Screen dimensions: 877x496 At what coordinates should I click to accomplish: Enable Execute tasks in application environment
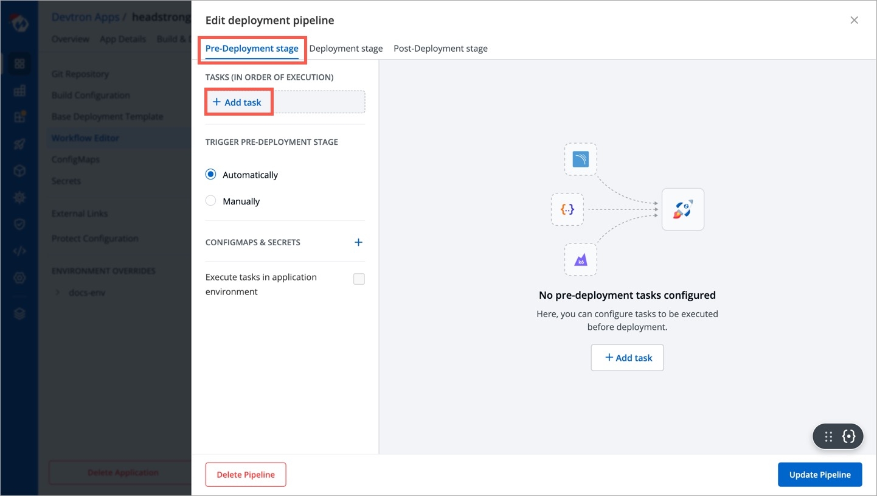(359, 279)
